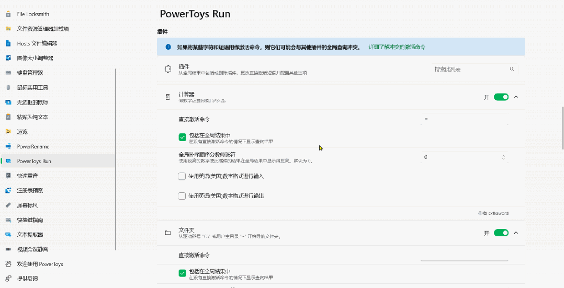The image size is (564, 288).
Task: Collapse the 计算器 plugin section chevron
Action: pyautogui.click(x=516, y=97)
